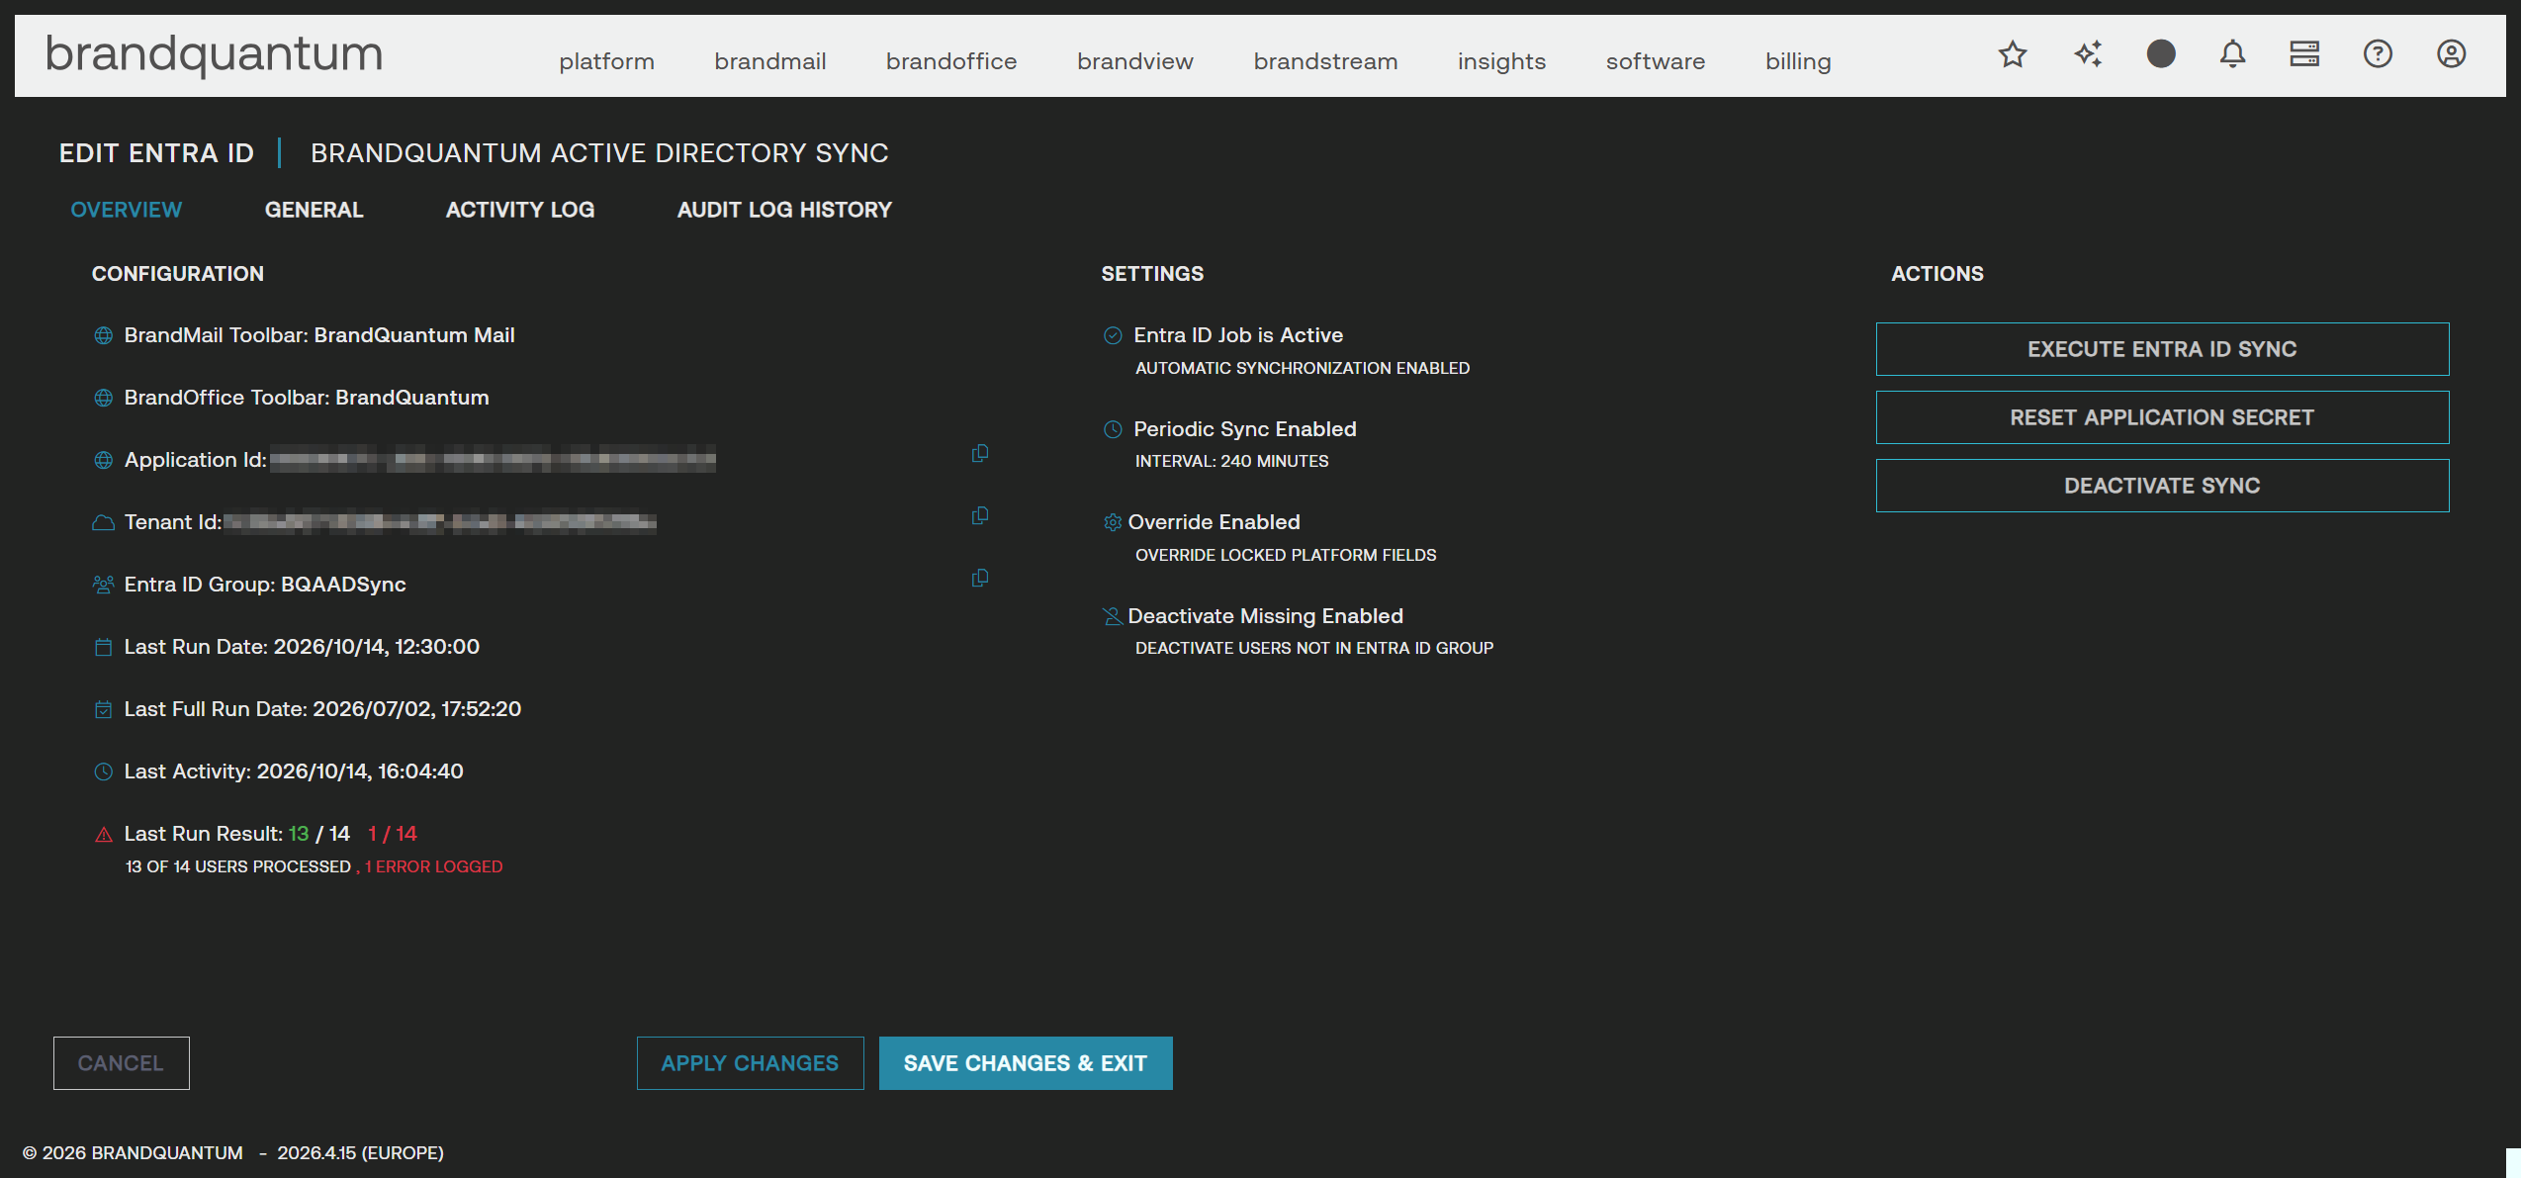Viewport: 2521px width, 1178px height.
Task: Click the red '1 ERROR LOGGED' text
Action: [433, 866]
